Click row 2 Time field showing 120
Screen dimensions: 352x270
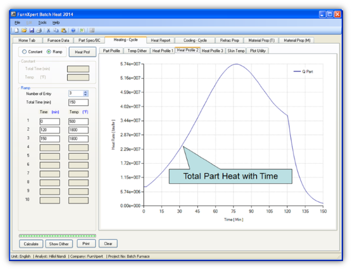point(50,130)
